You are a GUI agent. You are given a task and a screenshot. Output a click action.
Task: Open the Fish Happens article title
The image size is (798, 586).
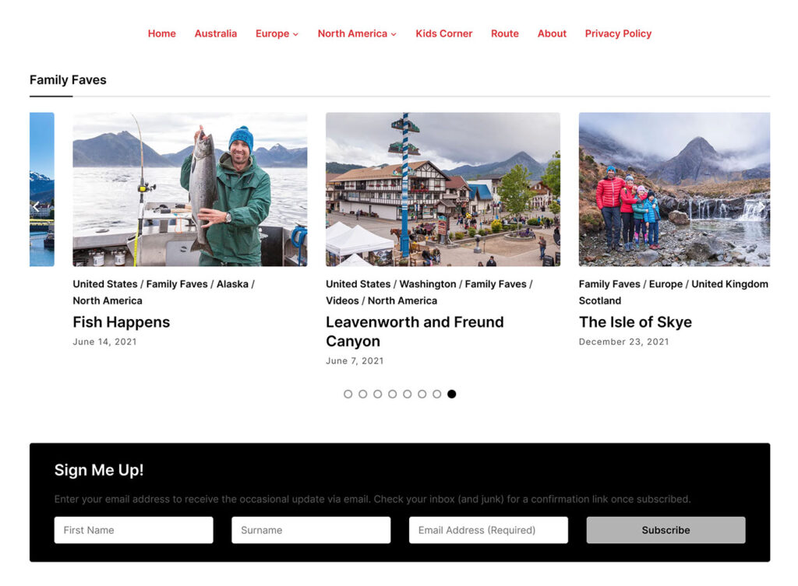(x=121, y=322)
